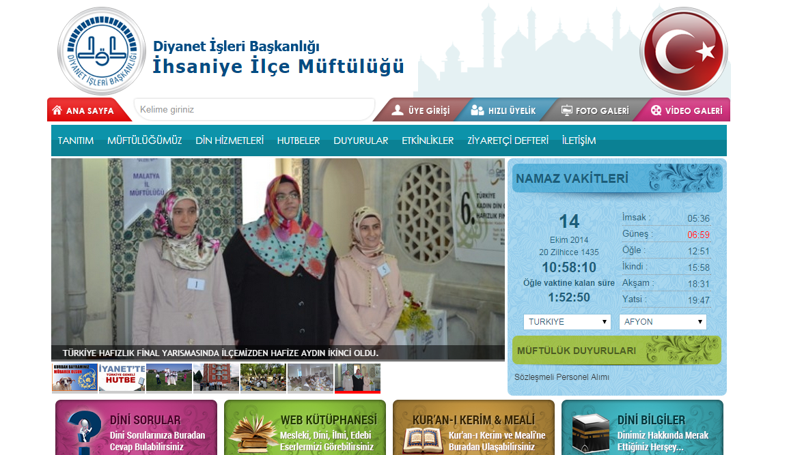Open the Hutbeler menu
Image resolution: width=789 pixels, height=455 pixels.
[298, 141]
